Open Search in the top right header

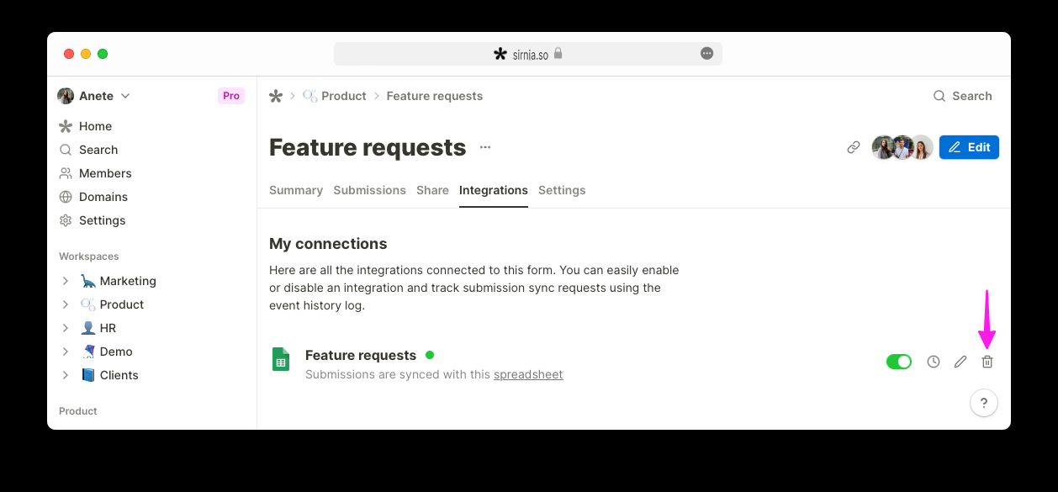point(963,96)
